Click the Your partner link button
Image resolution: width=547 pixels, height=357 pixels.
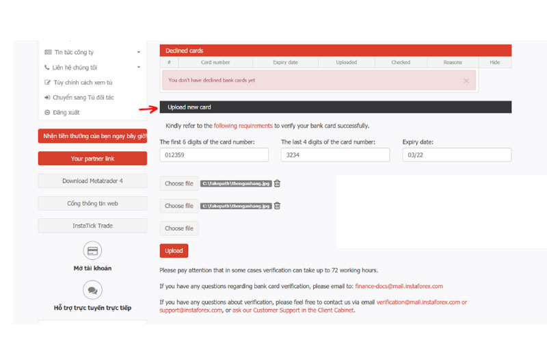(x=92, y=159)
